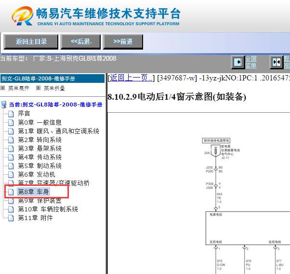
Task: Click the page icon next to 第0章
Action: point(11,123)
